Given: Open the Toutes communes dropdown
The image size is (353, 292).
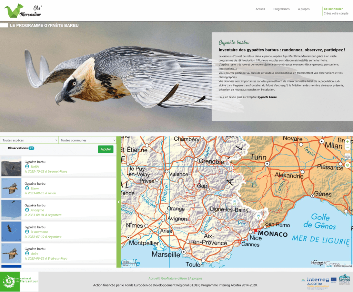Looking at the screenshot, I should click(88, 140).
